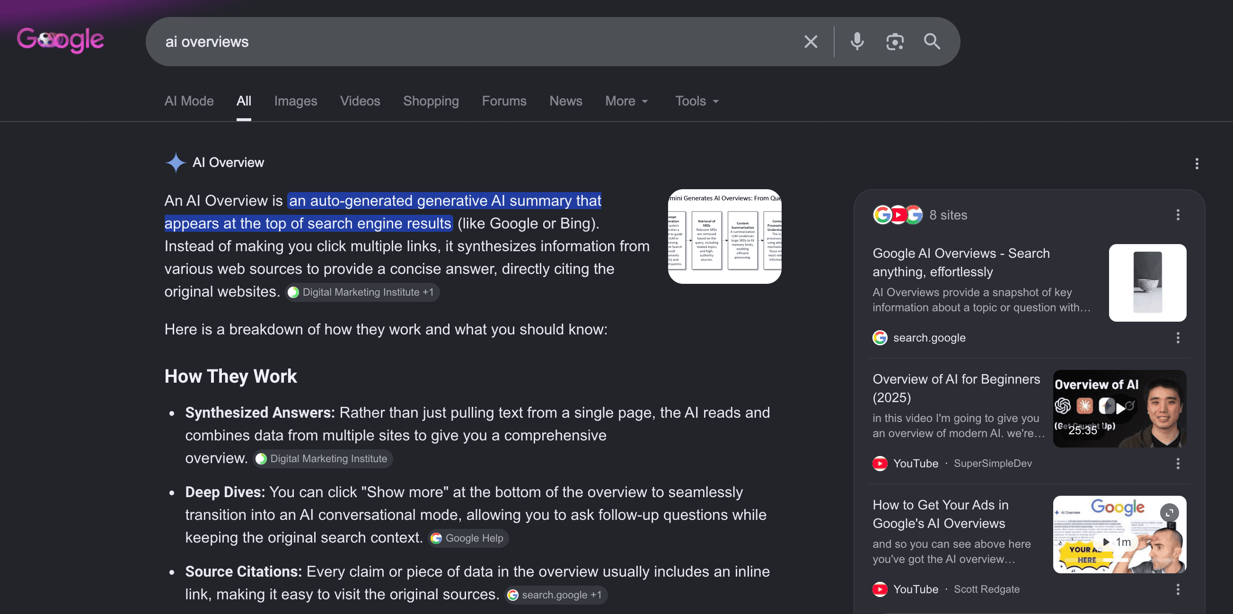Play the 1m Google Ads video thumbnail

coord(1119,534)
